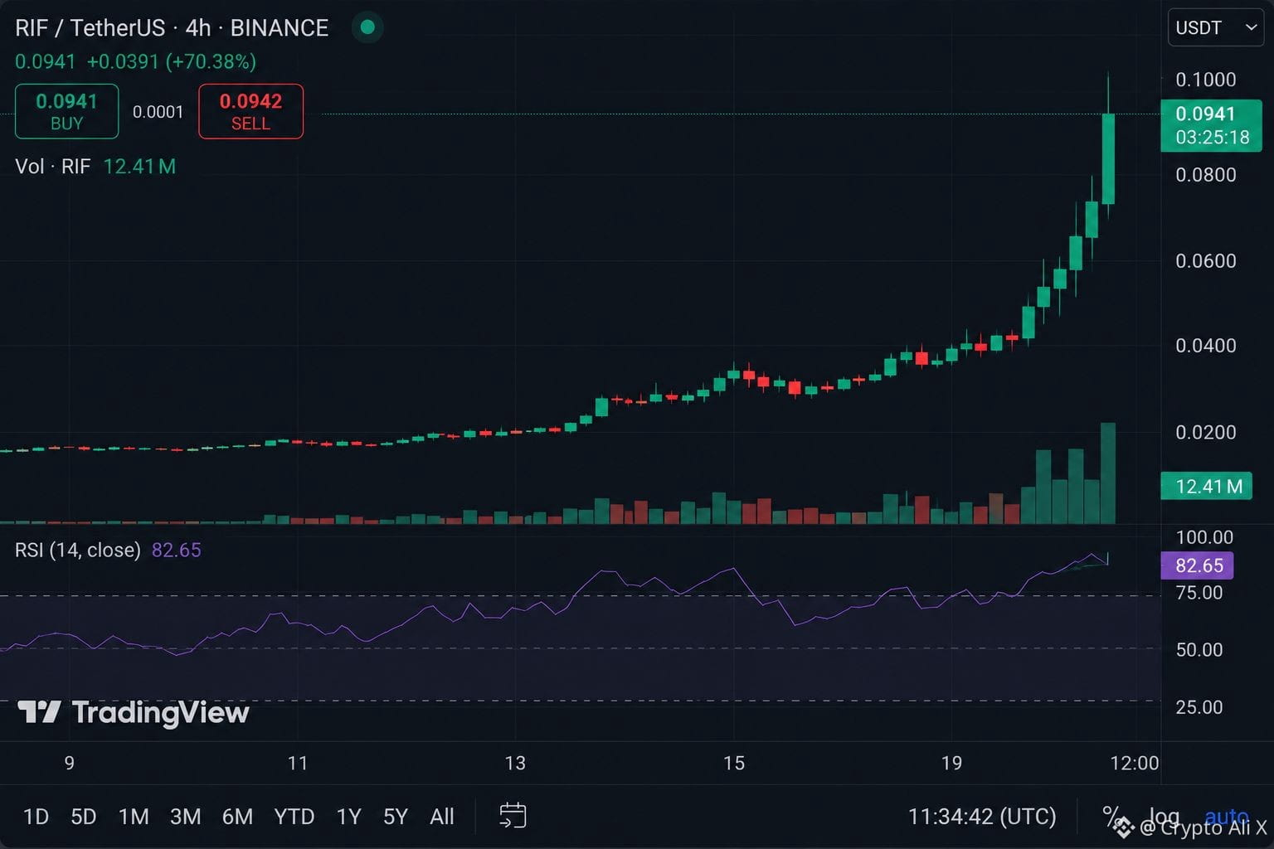This screenshot has width=1274, height=849.
Task: Select the YTD time range
Action: (x=294, y=817)
